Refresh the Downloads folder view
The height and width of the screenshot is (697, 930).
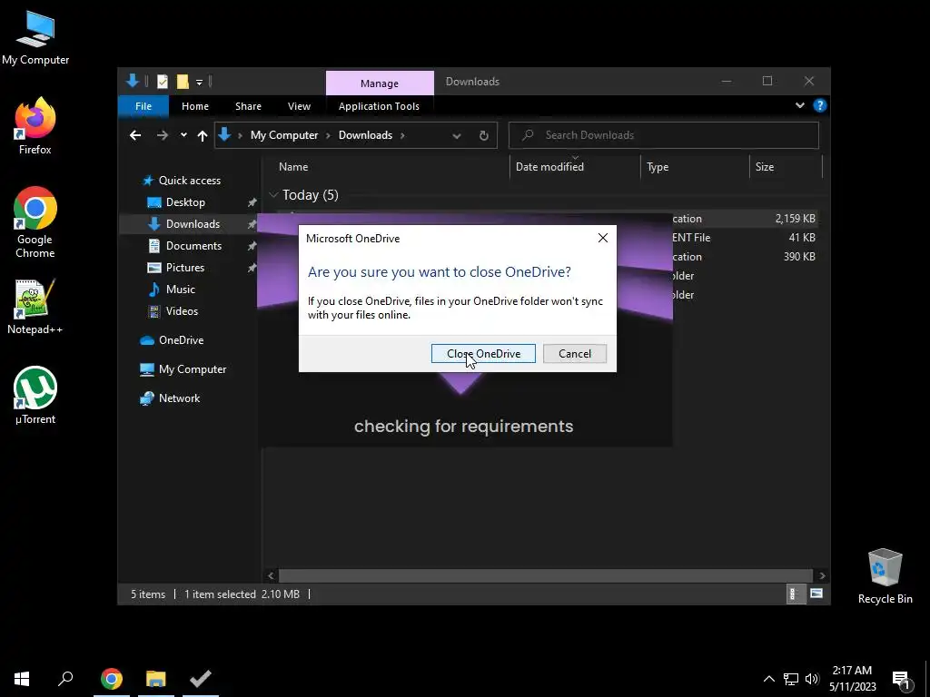[483, 136]
